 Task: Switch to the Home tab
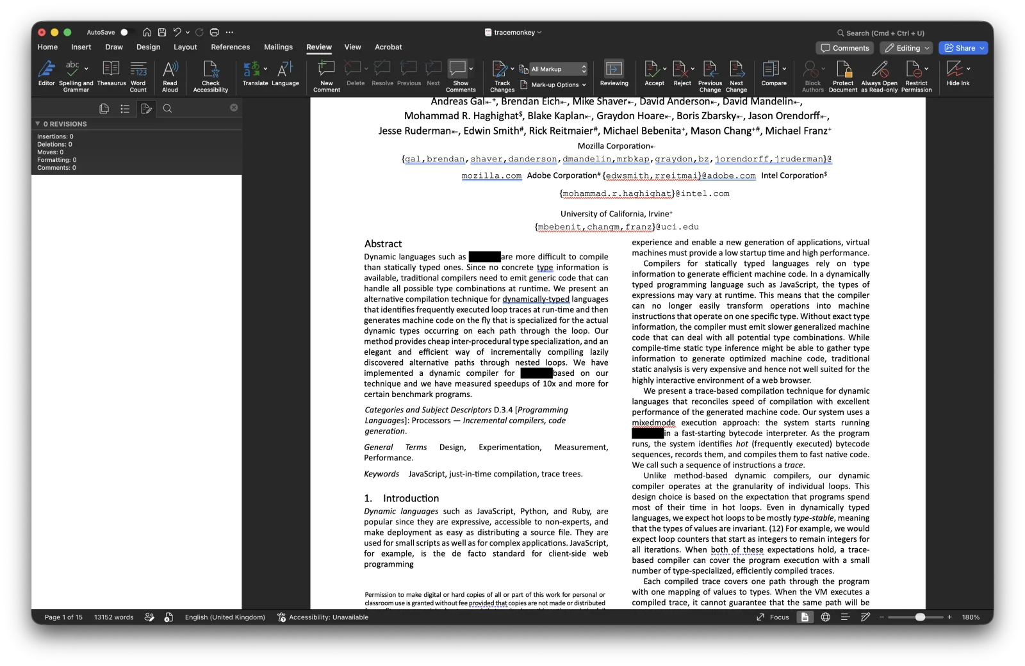[x=47, y=47]
